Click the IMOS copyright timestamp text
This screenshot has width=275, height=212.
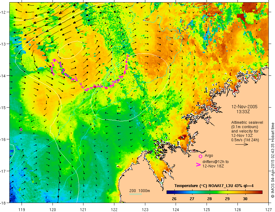click(272, 160)
